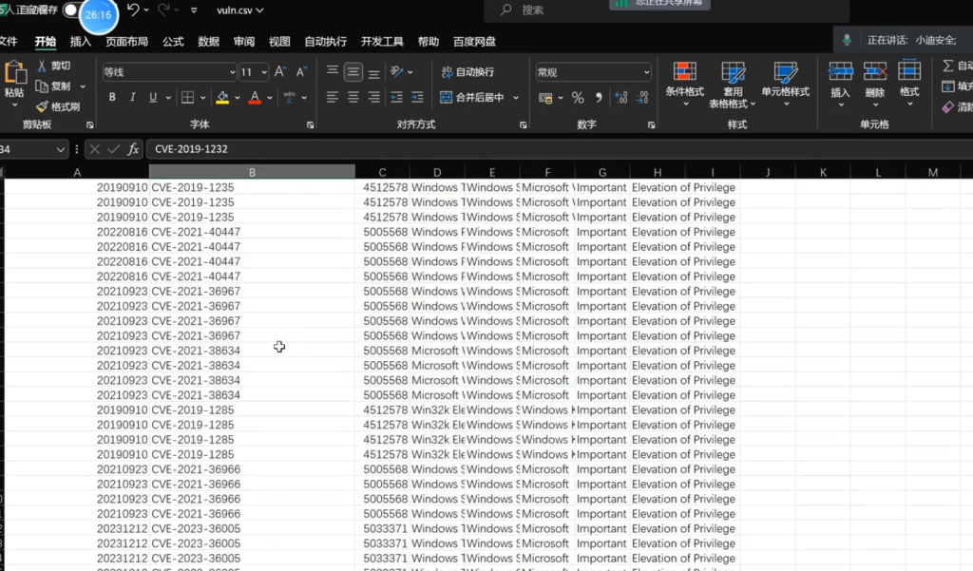Click the Undo arrow icon
The image size is (973, 571).
tap(133, 10)
